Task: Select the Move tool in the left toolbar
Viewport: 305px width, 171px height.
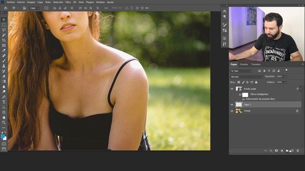Action: [x=4, y=19]
